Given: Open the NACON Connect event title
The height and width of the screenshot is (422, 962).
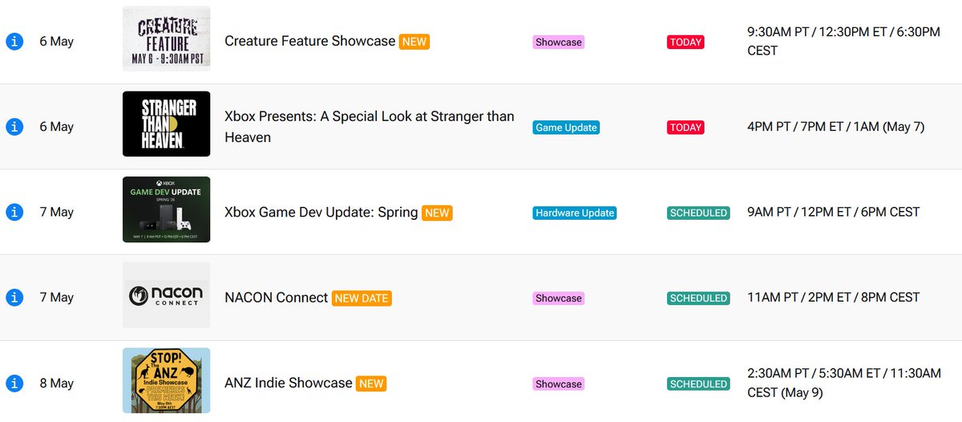Looking at the screenshot, I should click(277, 298).
